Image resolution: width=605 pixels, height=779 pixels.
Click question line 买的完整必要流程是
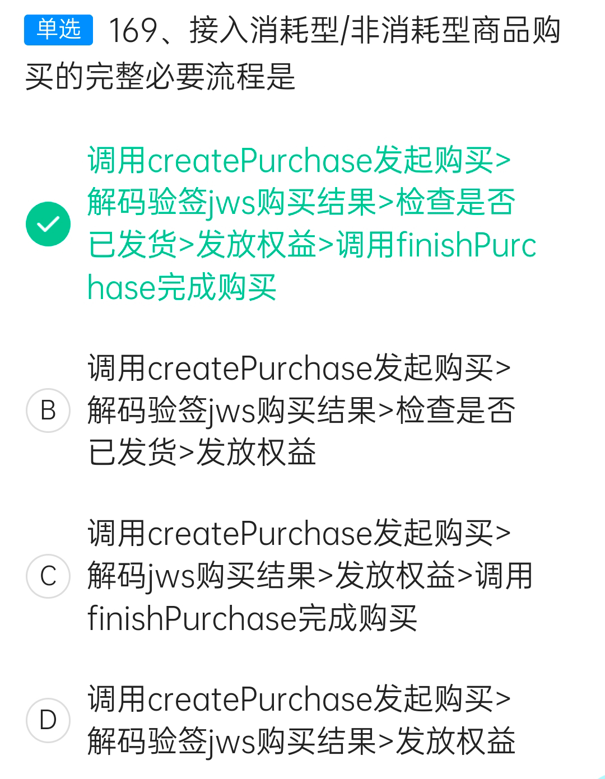160,76
